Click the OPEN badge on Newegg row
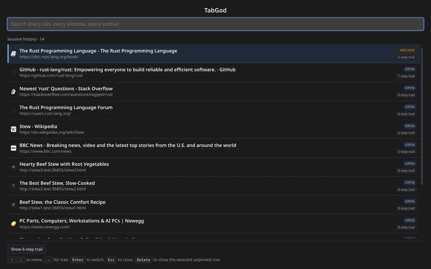Image resolution: width=431 pixels, height=269 pixels. (x=410, y=221)
